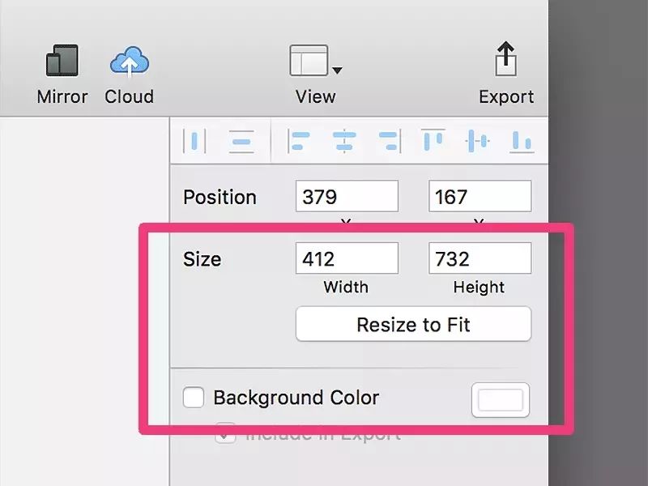Open the Mirror tool

click(x=62, y=62)
